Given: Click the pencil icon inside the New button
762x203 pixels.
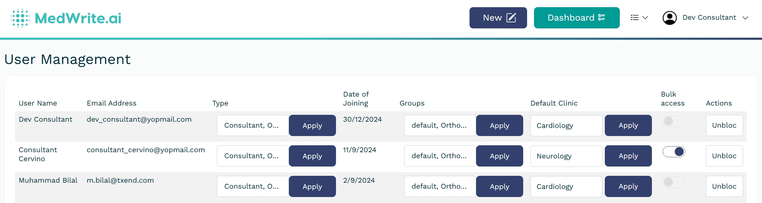Looking at the screenshot, I should coord(511,17).
